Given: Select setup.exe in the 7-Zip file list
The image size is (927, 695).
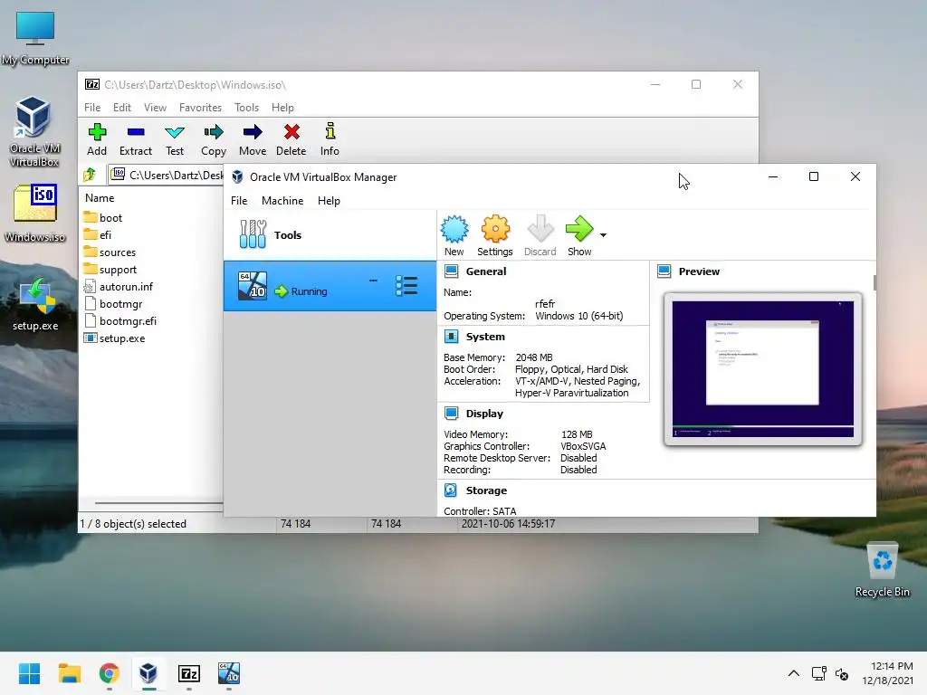Looking at the screenshot, I should (115, 338).
